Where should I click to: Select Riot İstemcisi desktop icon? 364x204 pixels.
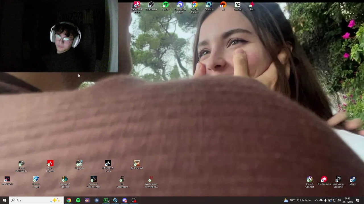(324, 181)
